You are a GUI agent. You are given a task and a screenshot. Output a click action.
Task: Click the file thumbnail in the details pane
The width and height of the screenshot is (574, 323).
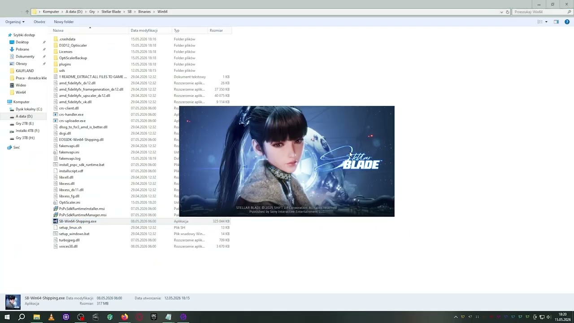point(13,302)
